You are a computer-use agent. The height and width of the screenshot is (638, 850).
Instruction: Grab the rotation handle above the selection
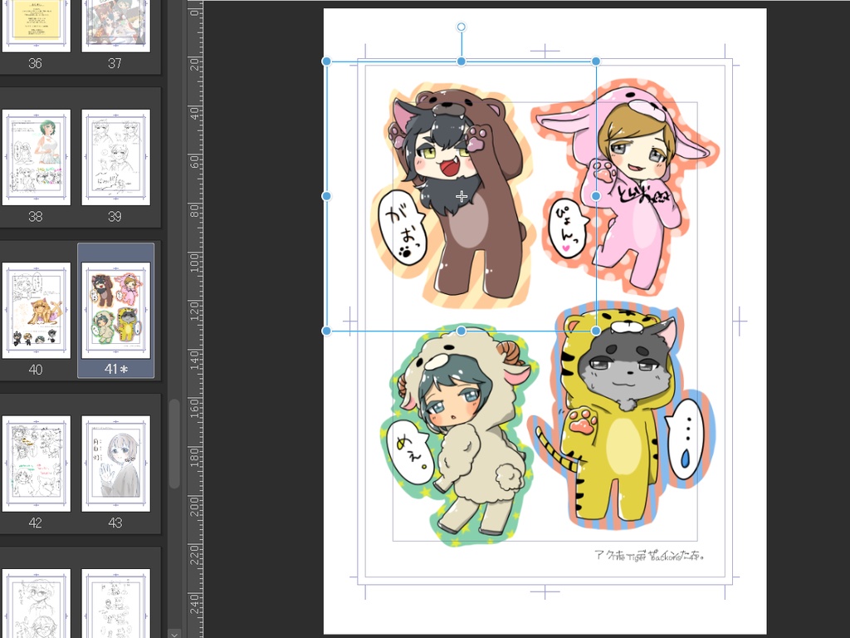(x=462, y=27)
